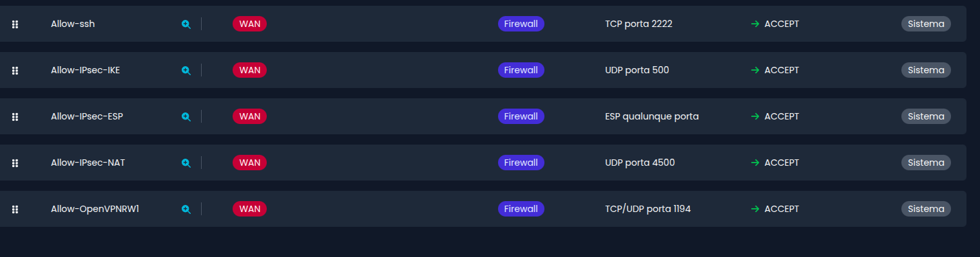Select "ESP qualunque porta" service text
The width and height of the screenshot is (980, 257).
pyautogui.click(x=651, y=116)
